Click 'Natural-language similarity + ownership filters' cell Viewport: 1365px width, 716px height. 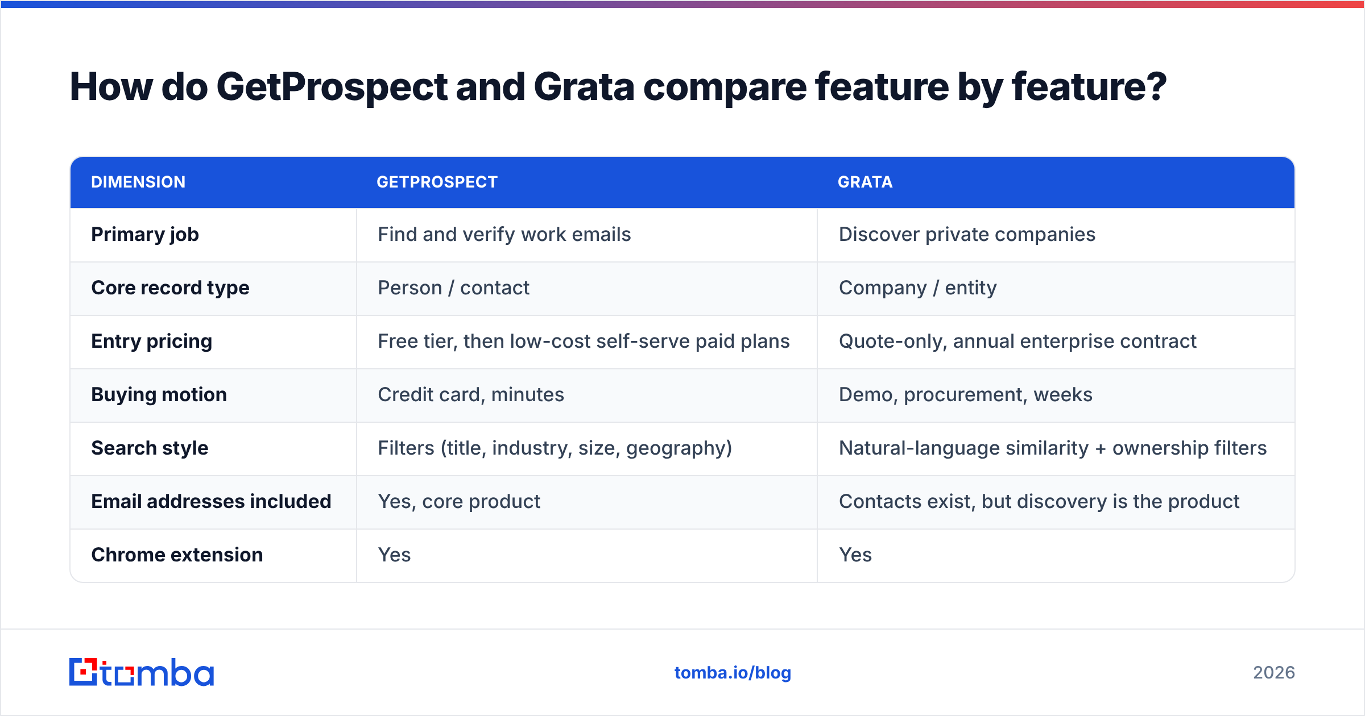coord(1053,448)
